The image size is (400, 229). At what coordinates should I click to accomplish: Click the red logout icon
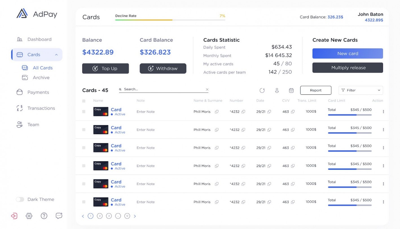point(14,216)
